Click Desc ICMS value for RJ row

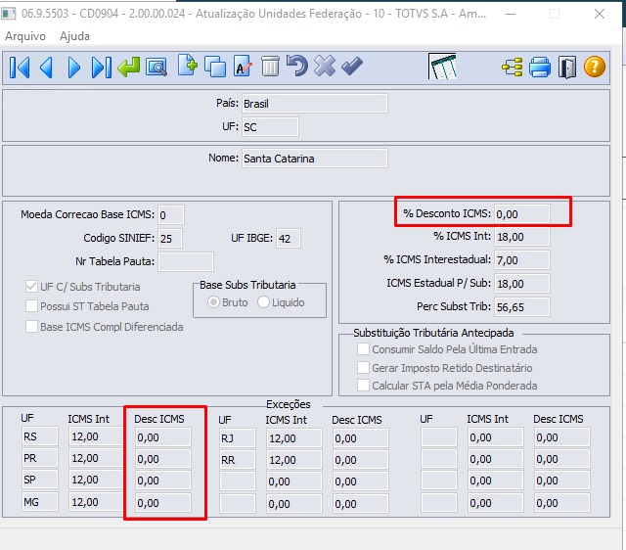point(361,438)
